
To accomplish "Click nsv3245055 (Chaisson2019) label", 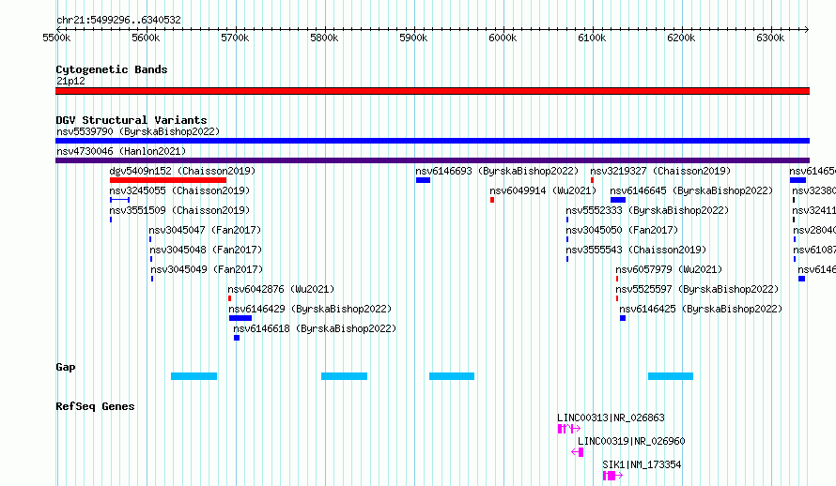I will [x=179, y=190].
